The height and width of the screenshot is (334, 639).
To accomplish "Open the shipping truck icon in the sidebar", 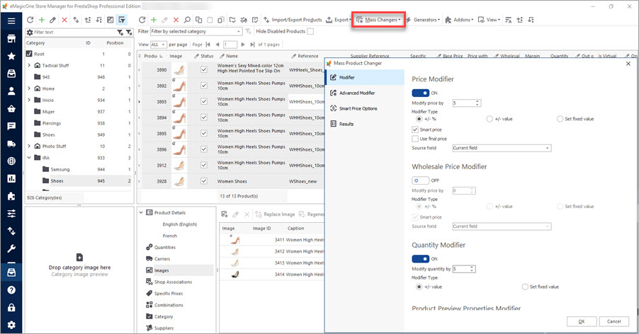I will click(x=11, y=144).
